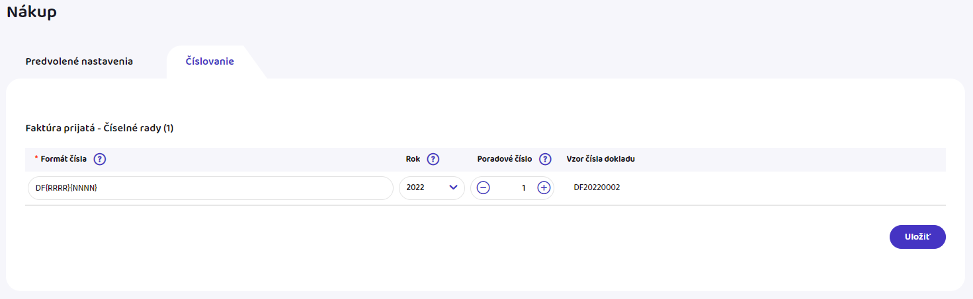Click the Poradové číslo column label

click(505, 159)
